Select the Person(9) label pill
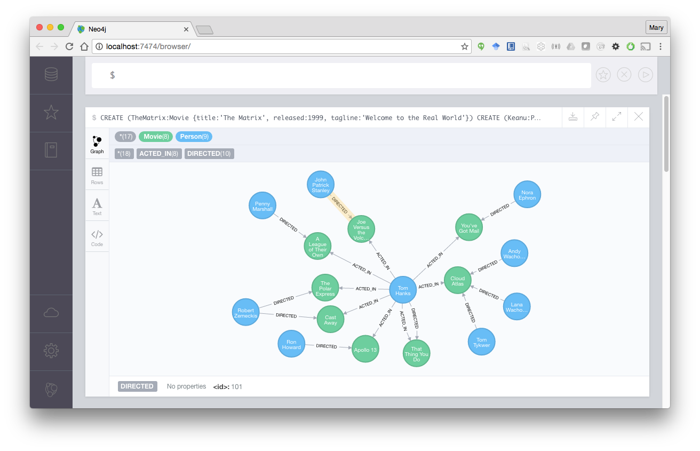700x451 pixels. pyautogui.click(x=194, y=137)
